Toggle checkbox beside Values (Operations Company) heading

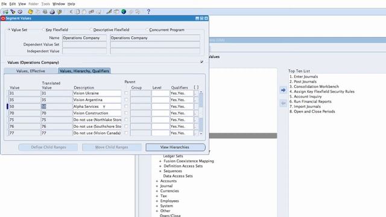click(x=201, y=61)
